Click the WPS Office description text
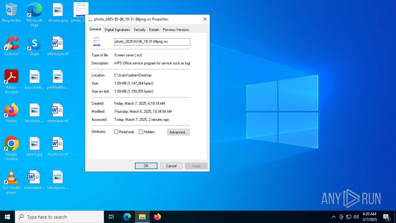 [x=152, y=63]
